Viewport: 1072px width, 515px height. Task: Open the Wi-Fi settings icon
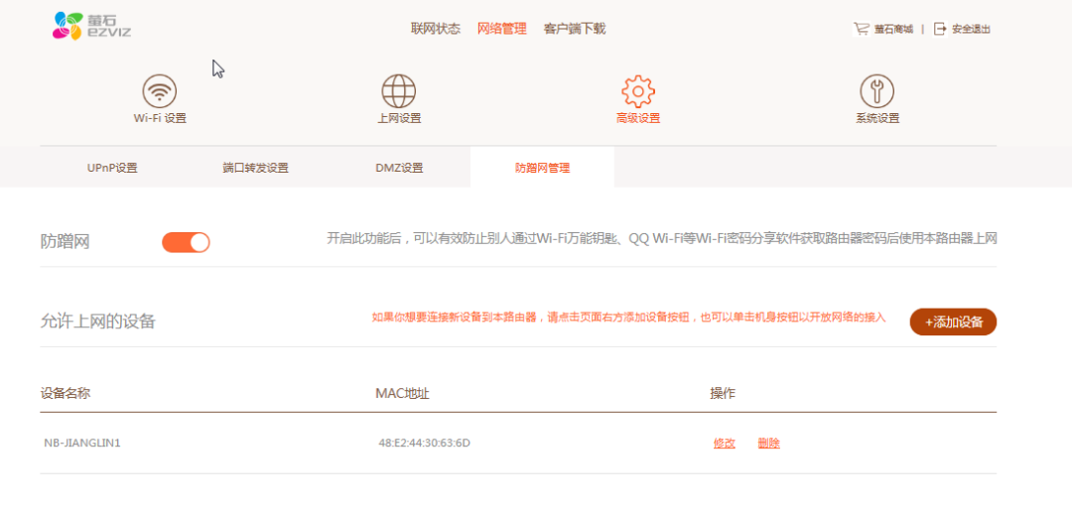point(159,91)
